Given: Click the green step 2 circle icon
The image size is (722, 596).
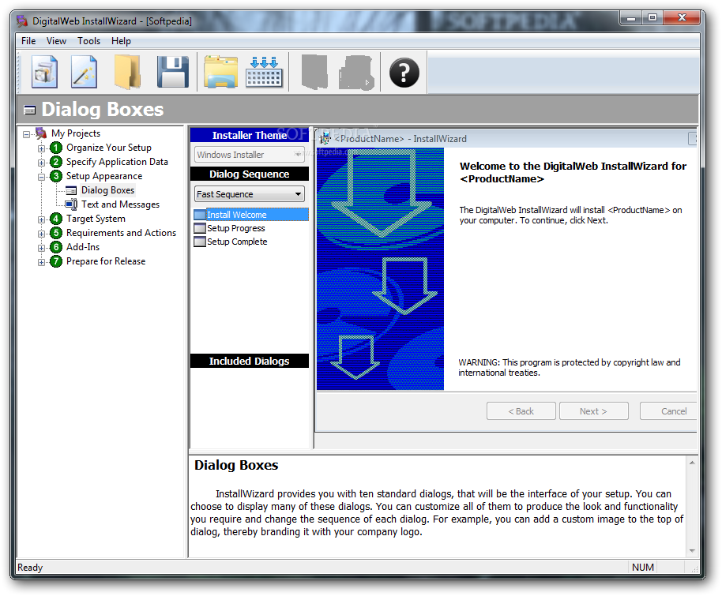Looking at the screenshot, I should [x=56, y=162].
